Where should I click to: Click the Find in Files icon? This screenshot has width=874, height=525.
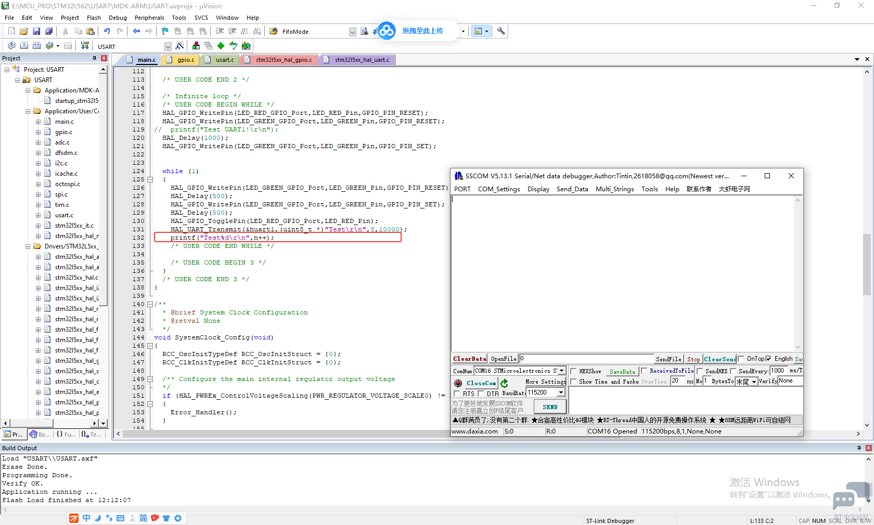click(274, 31)
